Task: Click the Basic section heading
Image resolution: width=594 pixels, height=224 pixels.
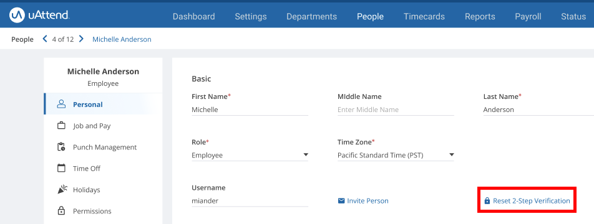Action: [x=201, y=79]
